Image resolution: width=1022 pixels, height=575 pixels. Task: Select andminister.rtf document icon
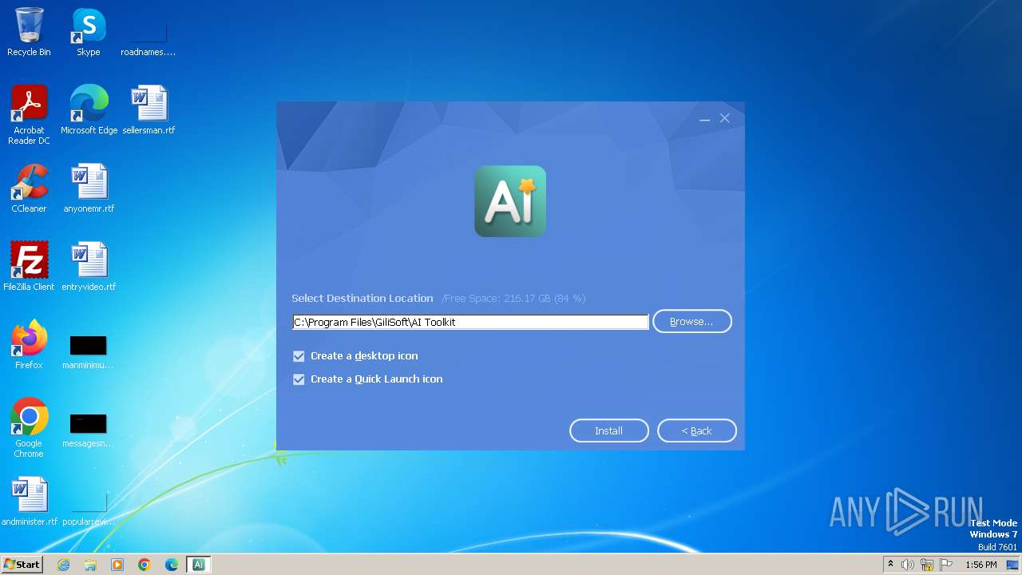[x=30, y=502]
